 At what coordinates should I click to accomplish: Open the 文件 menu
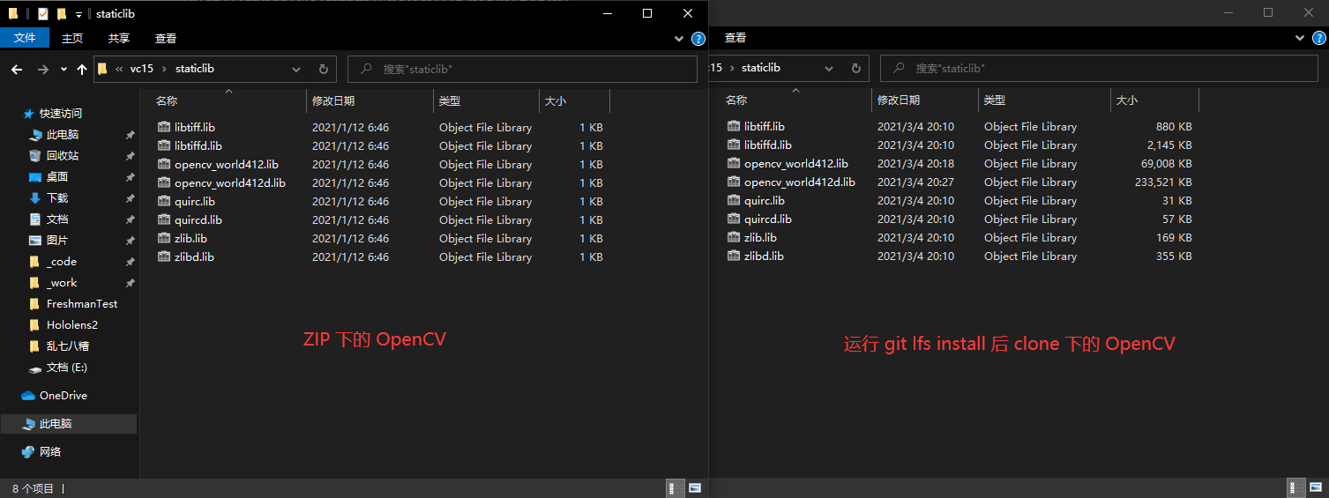(x=25, y=39)
